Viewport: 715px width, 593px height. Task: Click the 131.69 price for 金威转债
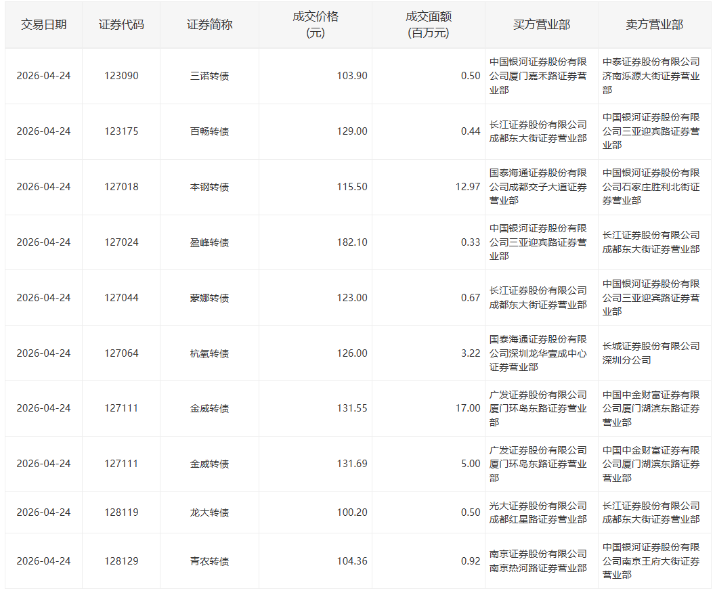(x=352, y=464)
